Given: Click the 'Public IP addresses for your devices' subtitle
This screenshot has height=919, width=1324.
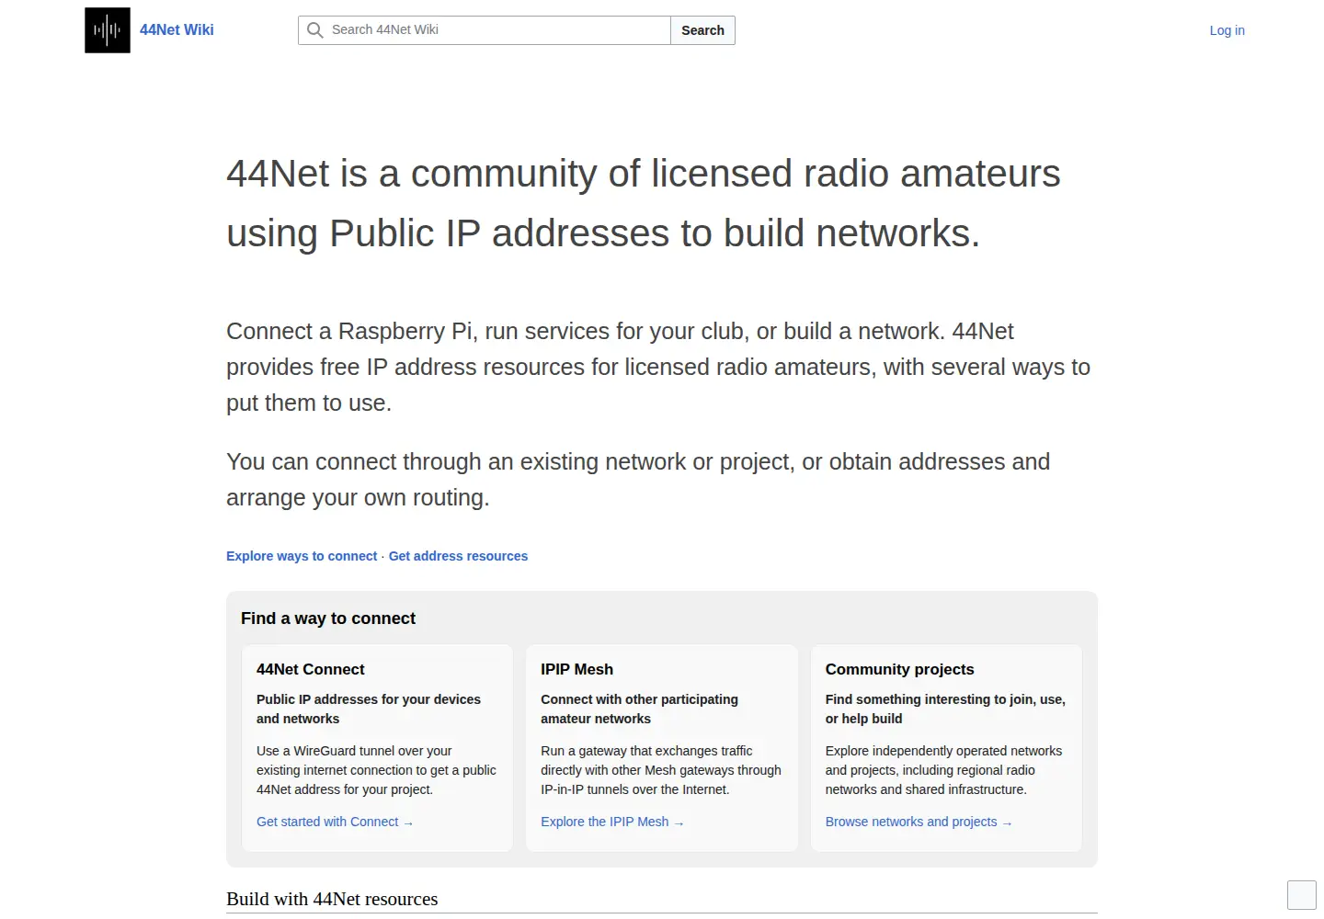Looking at the screenshot, I should pyautogui.click(x=369, y=709).
